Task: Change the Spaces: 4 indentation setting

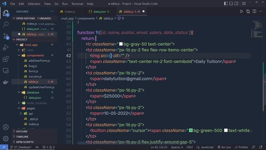Action: [177, 147]
